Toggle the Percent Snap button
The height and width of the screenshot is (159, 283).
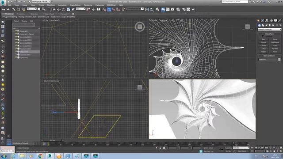114,9
